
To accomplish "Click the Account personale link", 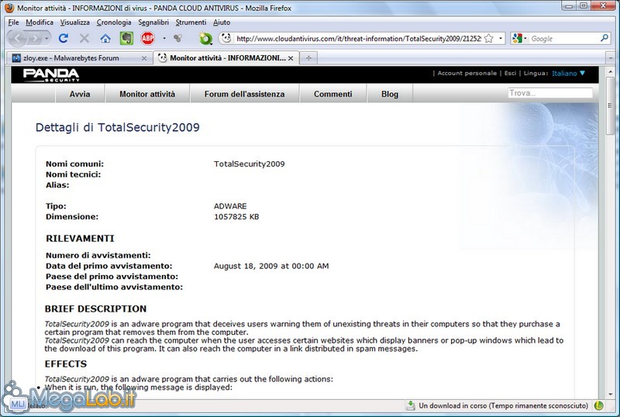I will [x=467, y=74].
